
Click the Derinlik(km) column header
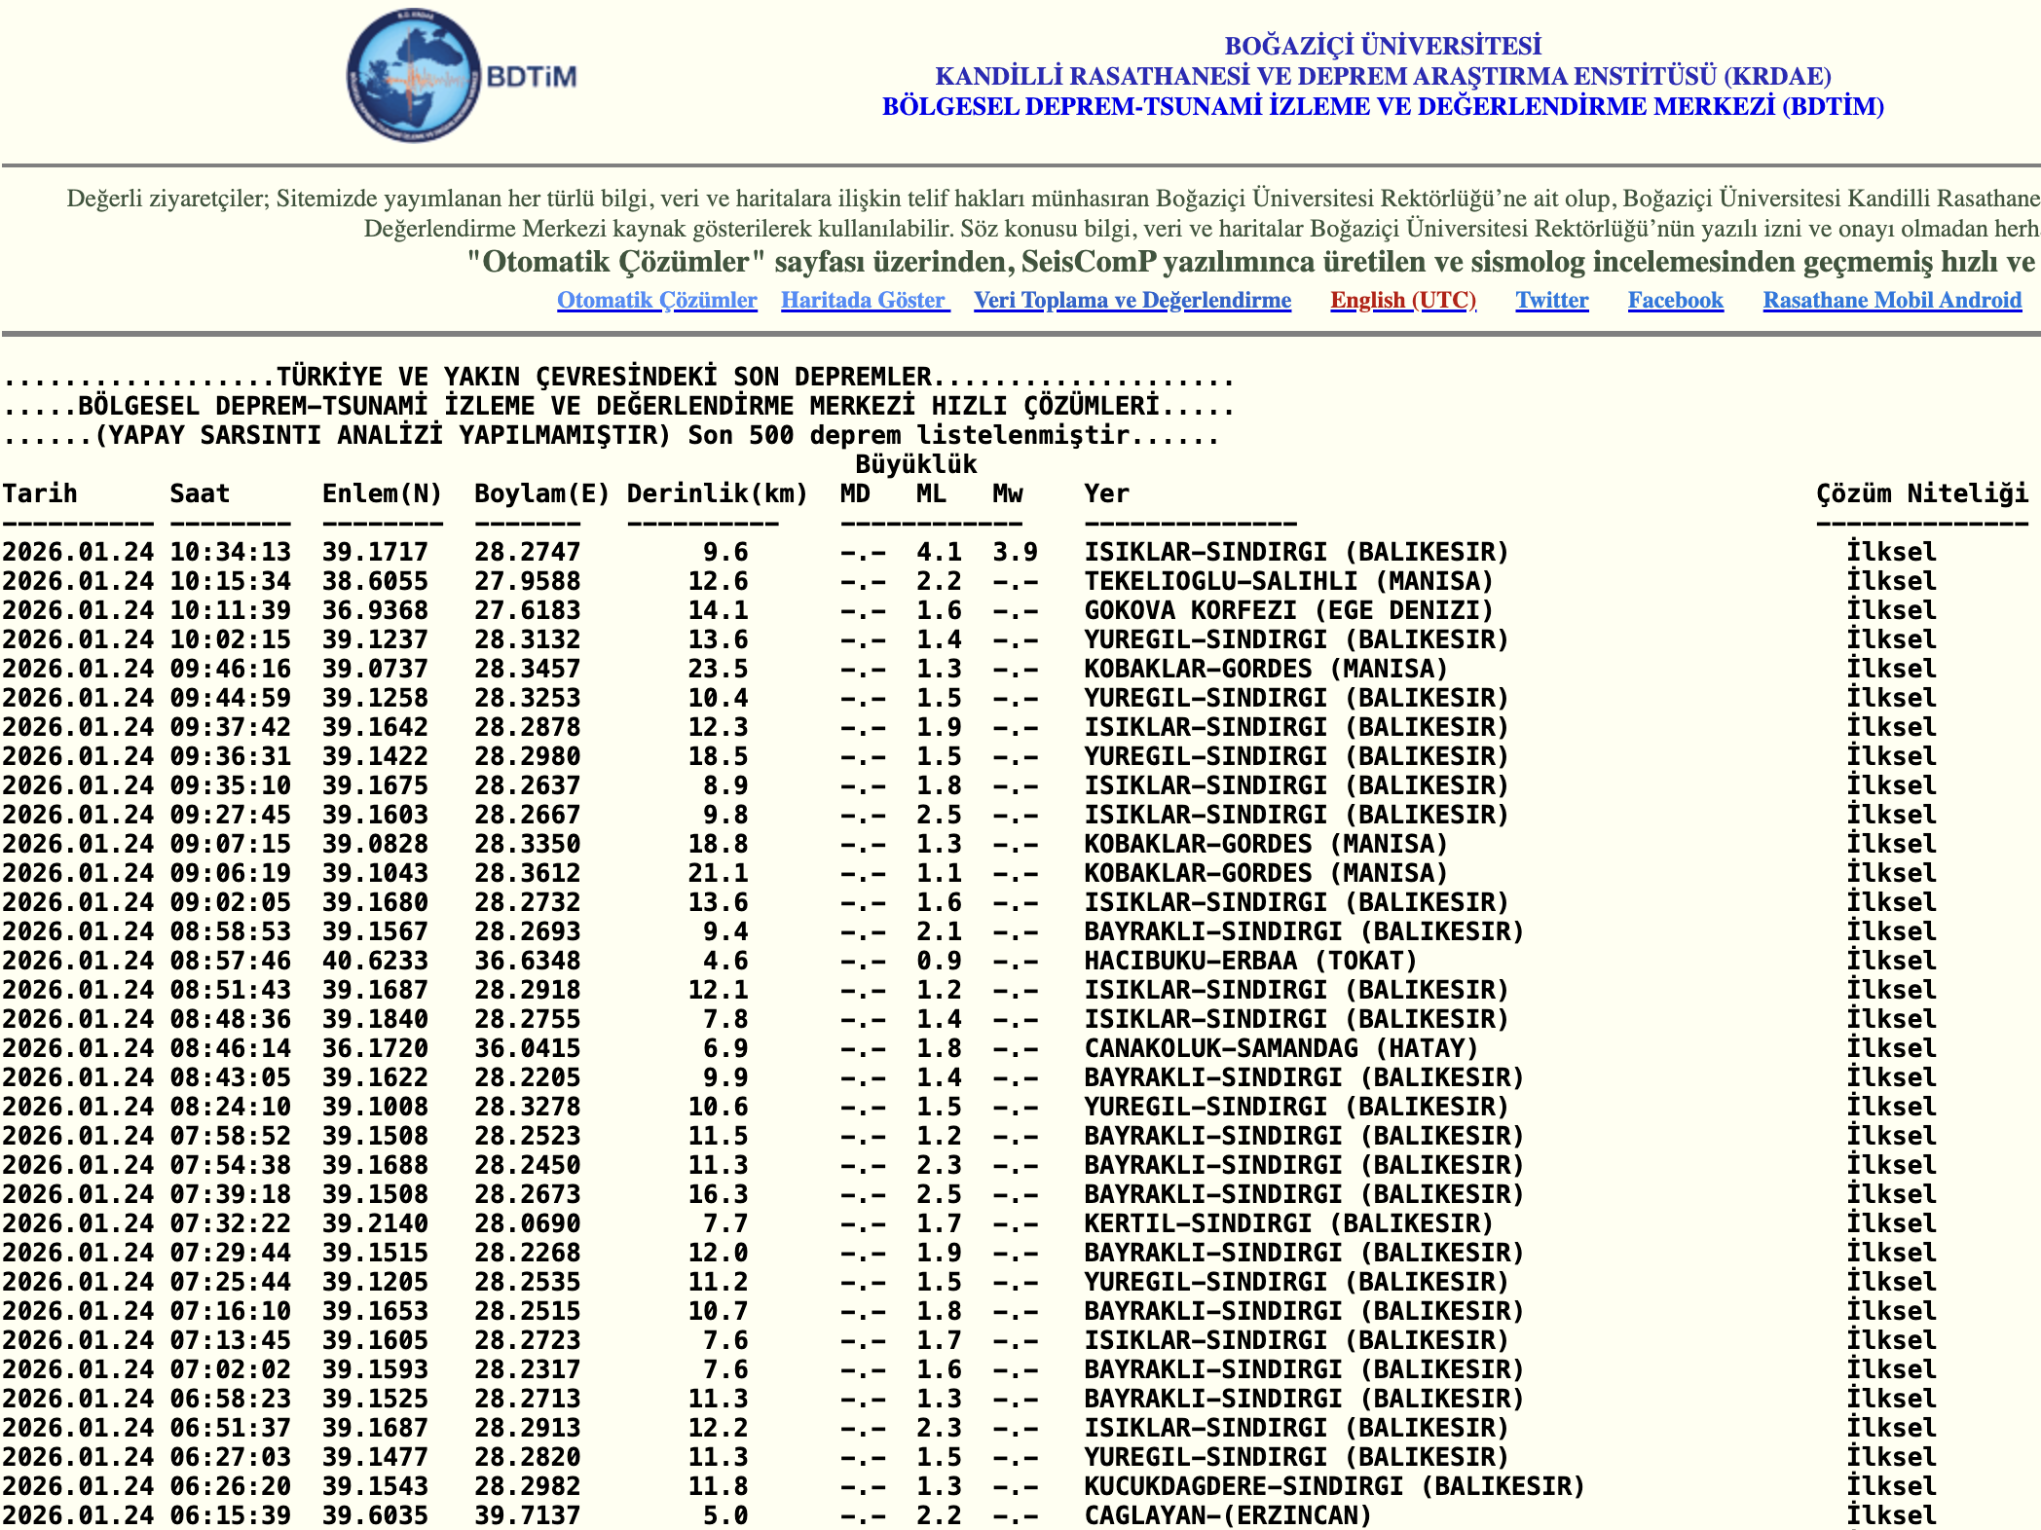(717, 493)
